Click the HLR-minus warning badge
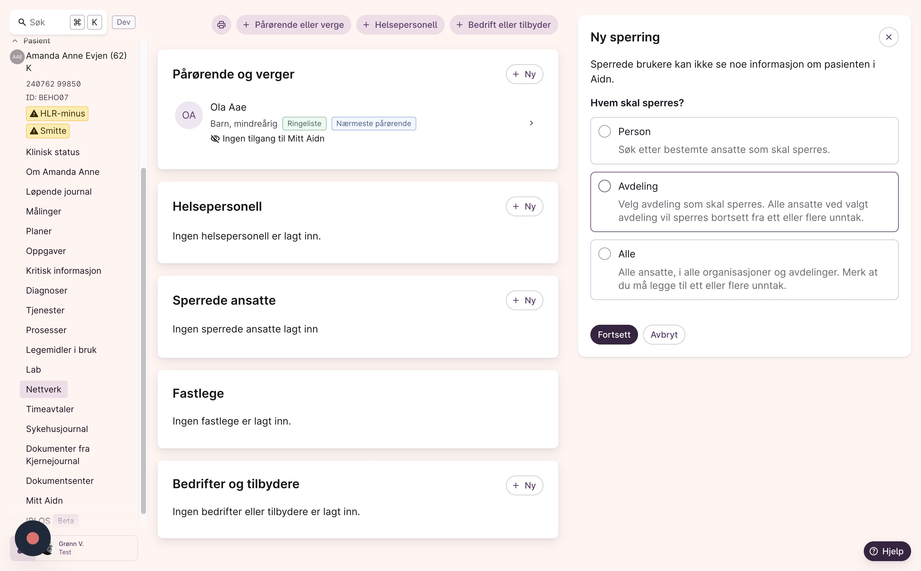 57,114
